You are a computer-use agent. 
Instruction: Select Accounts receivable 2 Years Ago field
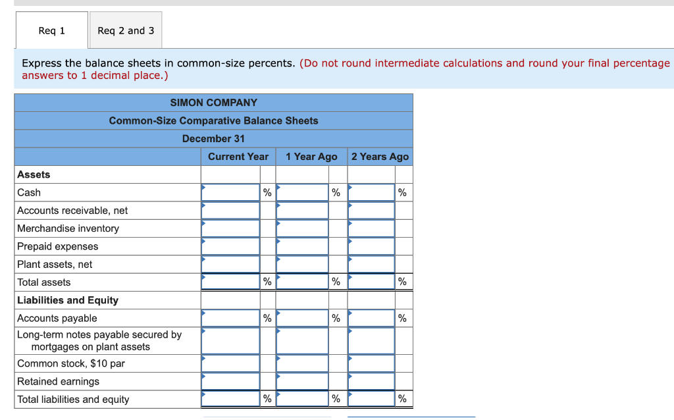[371, 211]
